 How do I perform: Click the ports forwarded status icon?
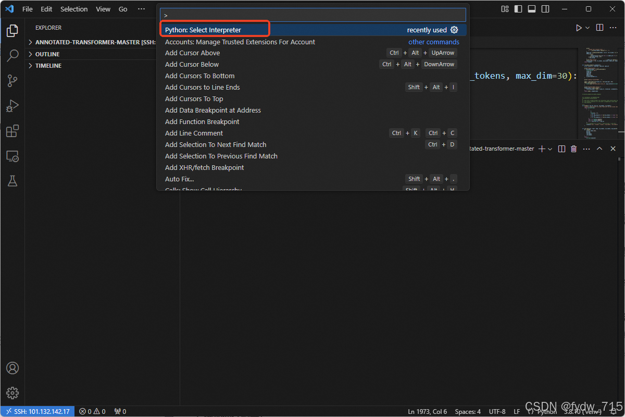tap(120, 411)
